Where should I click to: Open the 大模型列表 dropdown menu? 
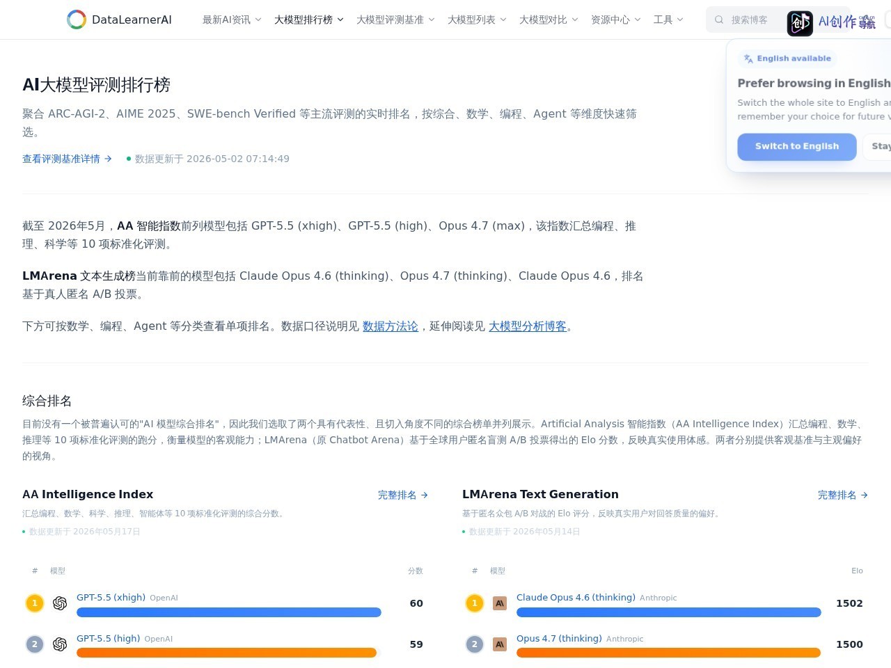pos(477,19)
